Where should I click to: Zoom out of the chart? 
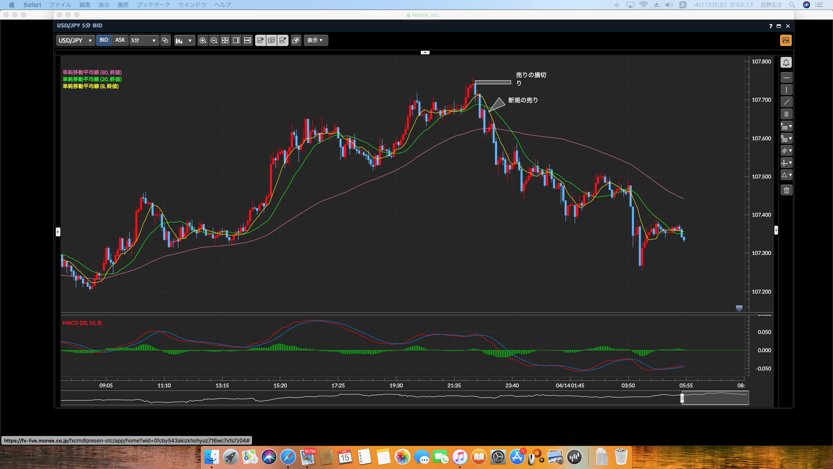(214, 40)
